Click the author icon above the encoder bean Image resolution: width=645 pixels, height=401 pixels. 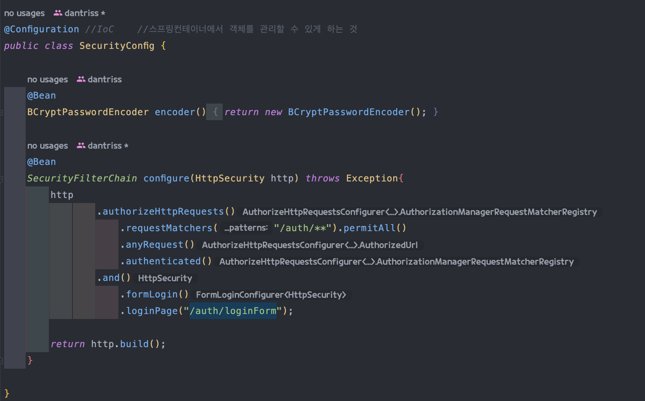(81, 79)
